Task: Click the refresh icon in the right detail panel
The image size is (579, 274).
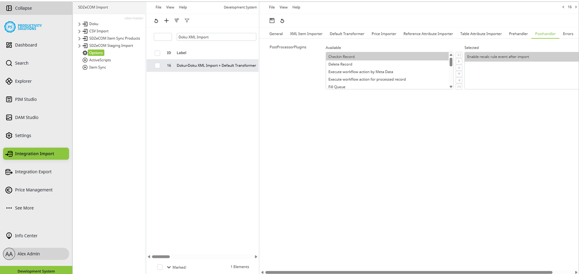Action: tap(282, 21)
